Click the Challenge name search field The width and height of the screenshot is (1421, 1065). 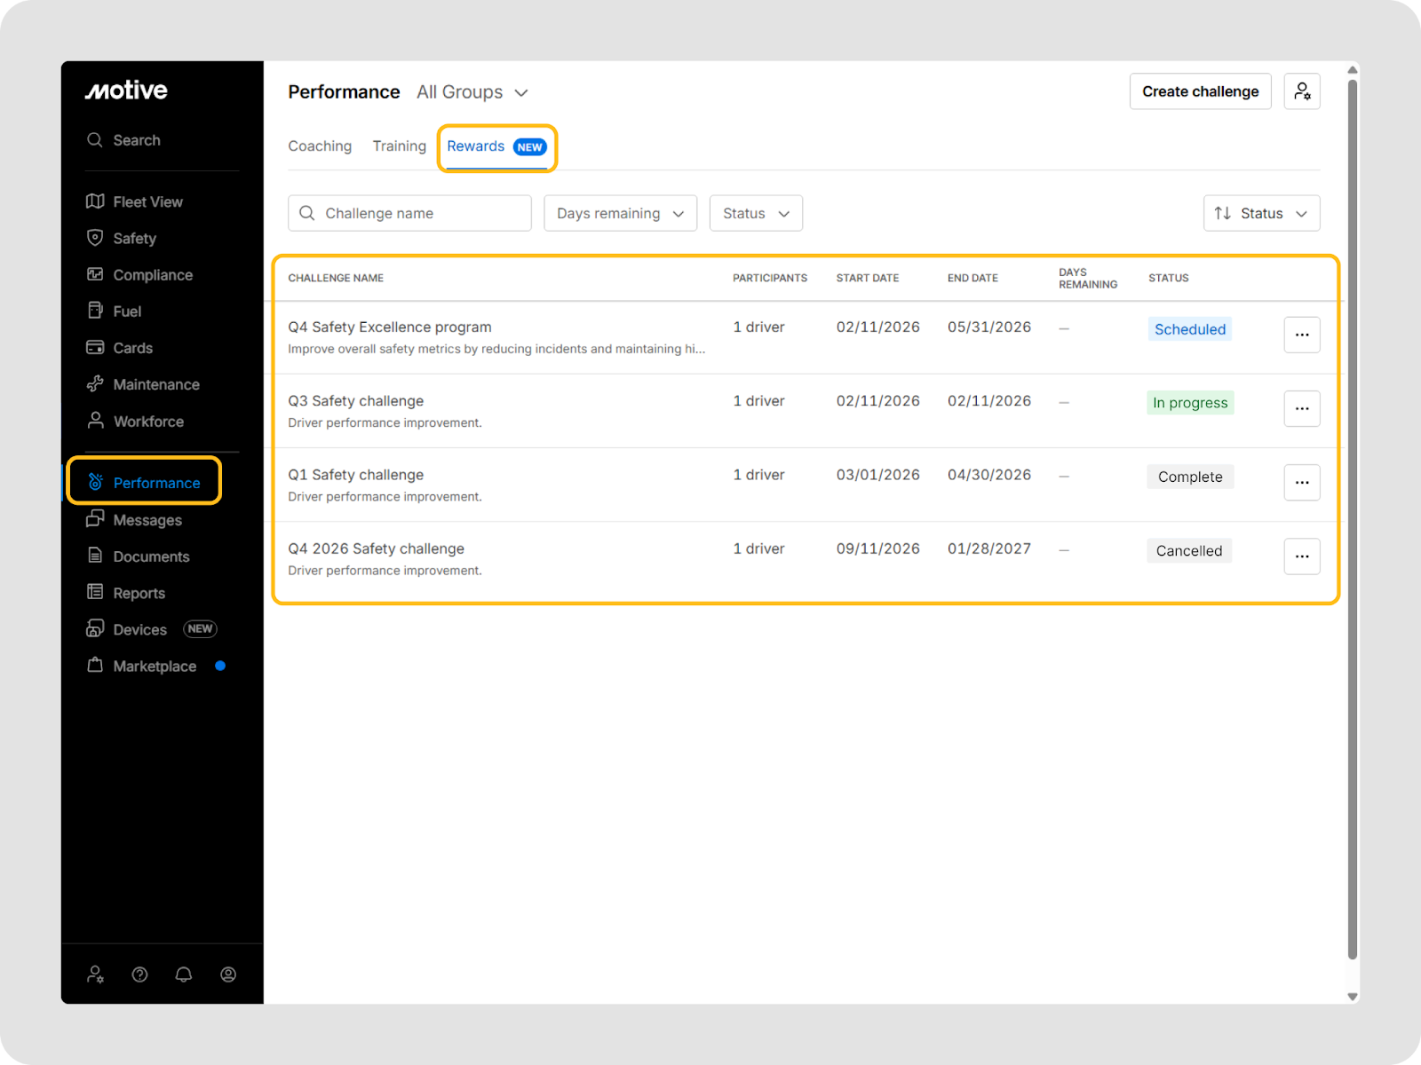(409, 213)
